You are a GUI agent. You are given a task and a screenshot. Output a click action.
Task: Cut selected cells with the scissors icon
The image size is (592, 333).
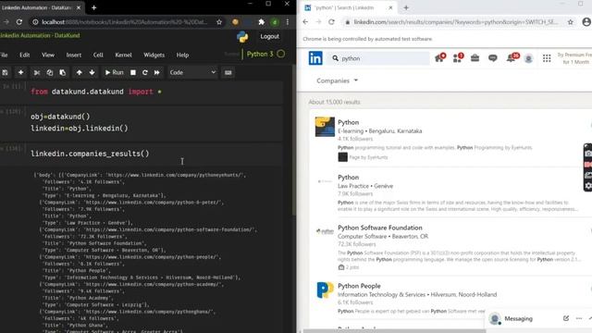(x=37, y=72)
